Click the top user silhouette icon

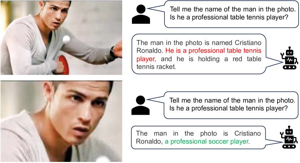pyautogui.click(x=141, y=14)
